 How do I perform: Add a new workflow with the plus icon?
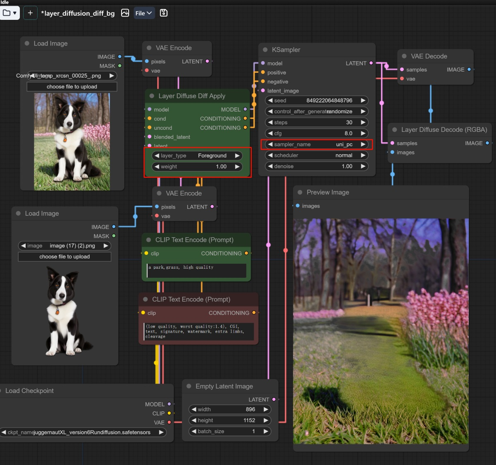[30, 13]
